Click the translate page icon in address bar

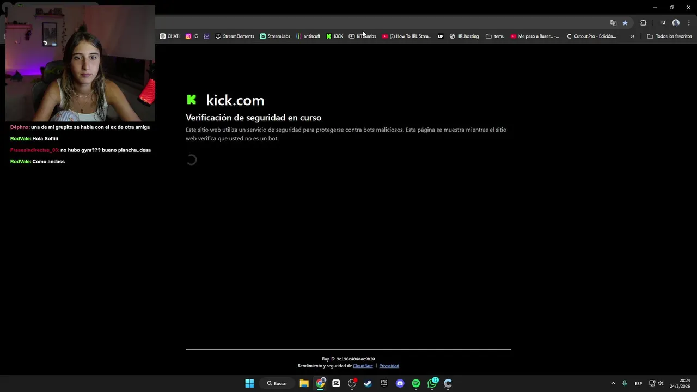click(613, 23)
